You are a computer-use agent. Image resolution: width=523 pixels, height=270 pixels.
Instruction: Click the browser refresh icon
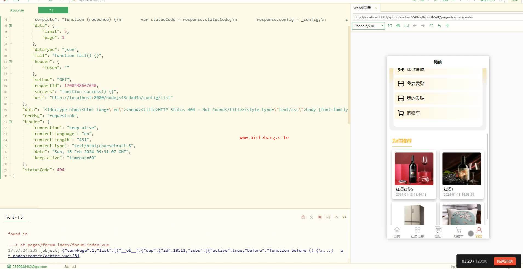[431, 26]
